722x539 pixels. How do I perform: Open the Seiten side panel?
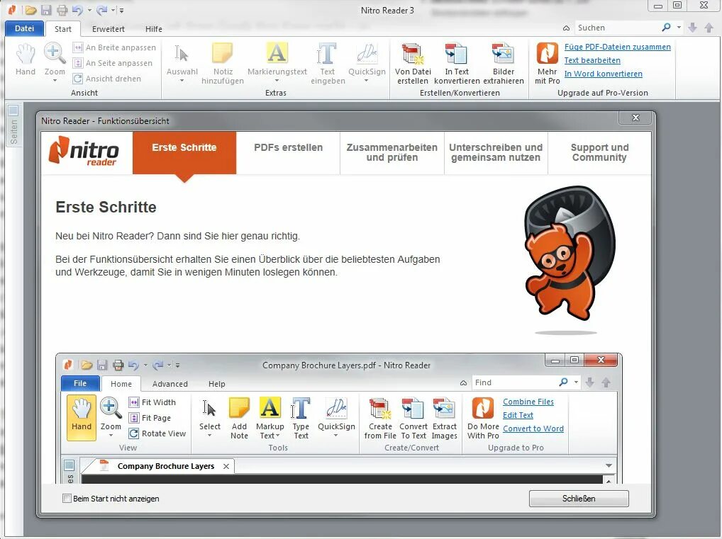pos(13,125)
